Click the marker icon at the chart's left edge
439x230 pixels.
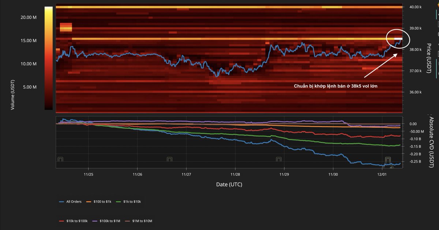coord(60,159)
